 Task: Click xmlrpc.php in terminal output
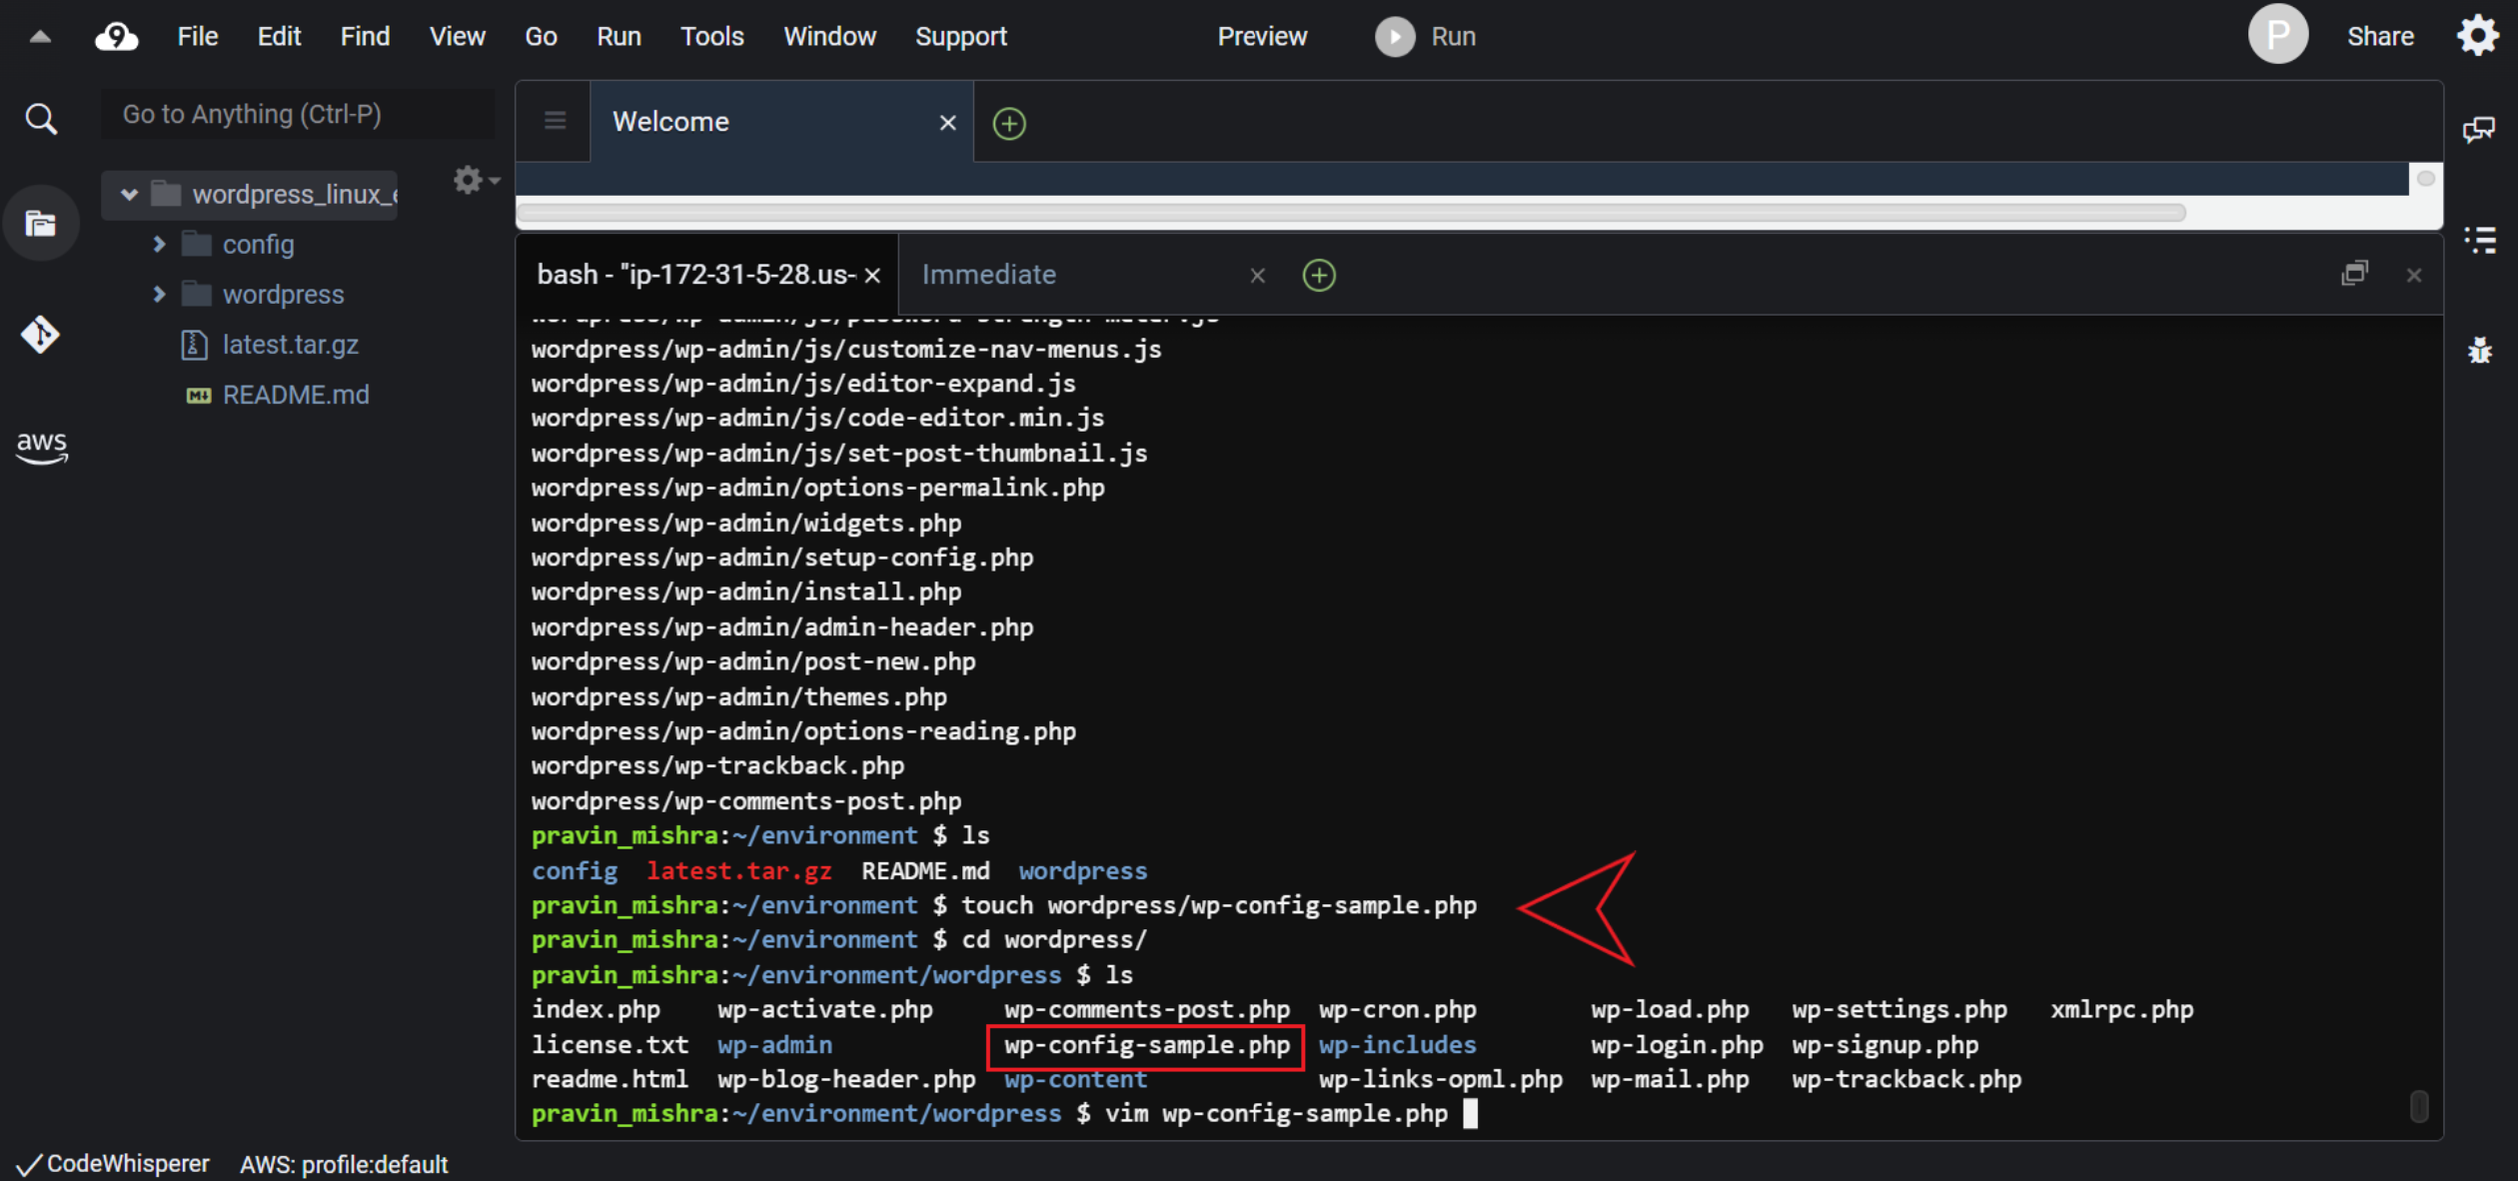2122,1010
